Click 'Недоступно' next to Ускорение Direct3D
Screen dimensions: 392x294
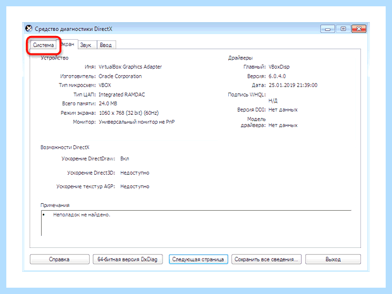(x=135, y=173)
